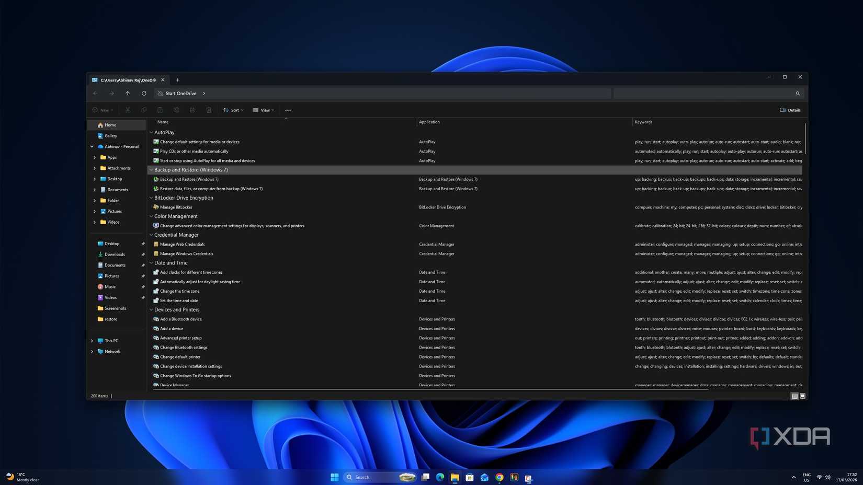Viewport: 863px width, 485px height.
Task: Expand the Apps folder in sidebar
Action: [95, 157]
